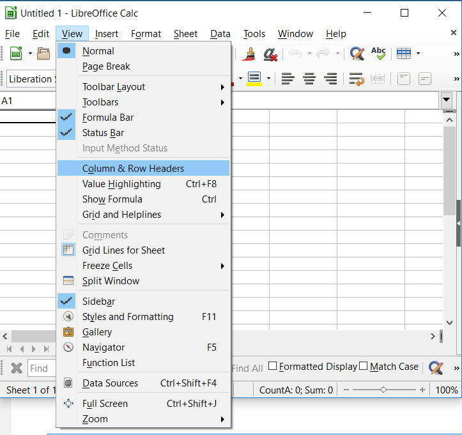Toggle the Sidebar menu option

[x=143, y=301]
